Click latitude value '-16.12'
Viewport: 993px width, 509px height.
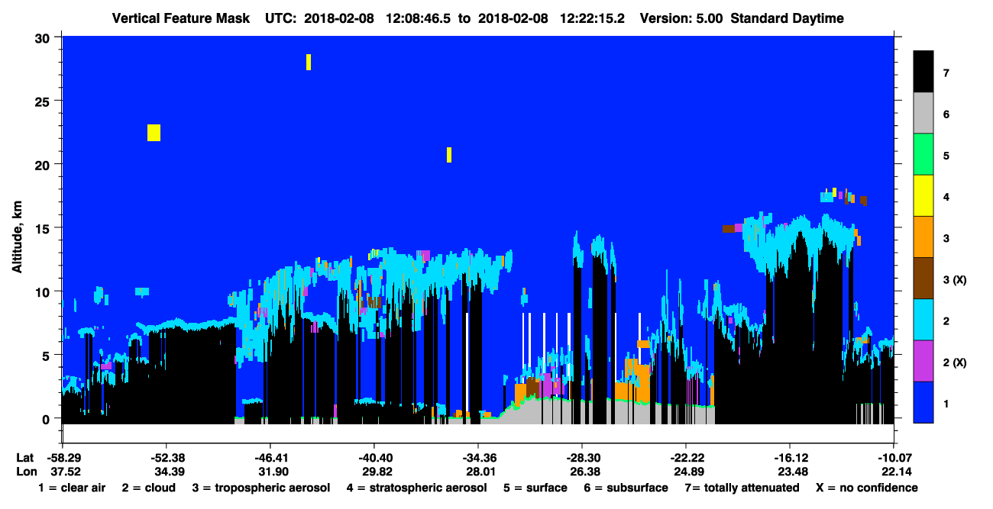click(789, 458)
